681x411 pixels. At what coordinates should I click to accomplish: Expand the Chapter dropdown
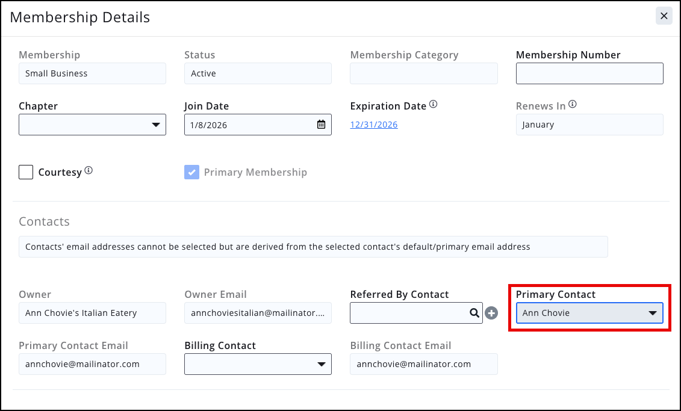92,125
